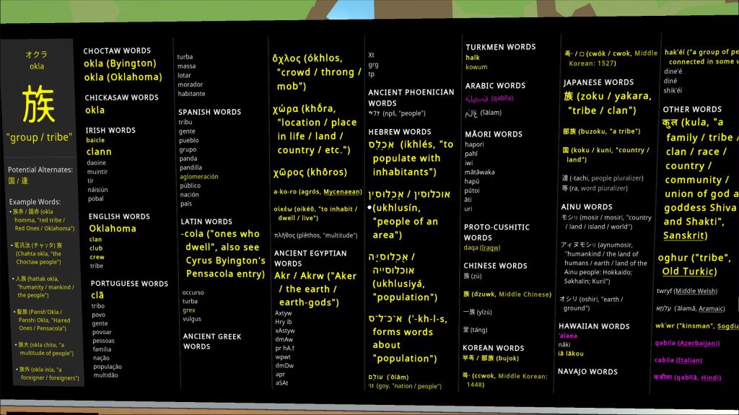
Task: Click the white bullet beside ukhlusín
Action: pyautogui.click(x=369, y=207)
